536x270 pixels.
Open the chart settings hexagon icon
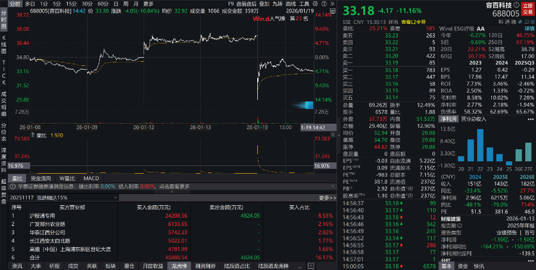[315, 4]
